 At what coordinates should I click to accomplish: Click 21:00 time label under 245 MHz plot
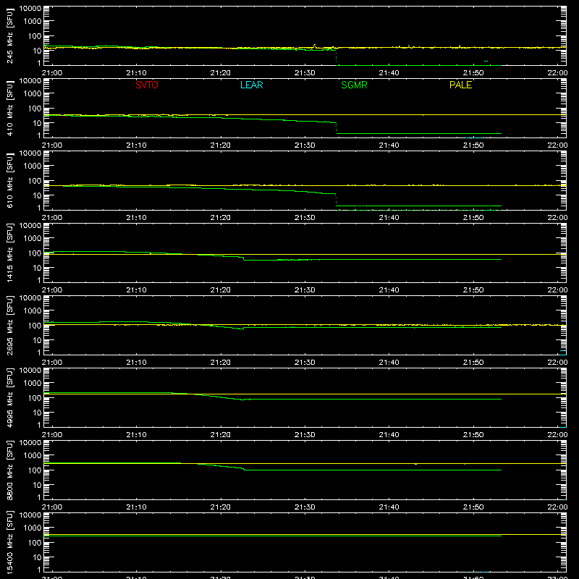click(51, 73)
